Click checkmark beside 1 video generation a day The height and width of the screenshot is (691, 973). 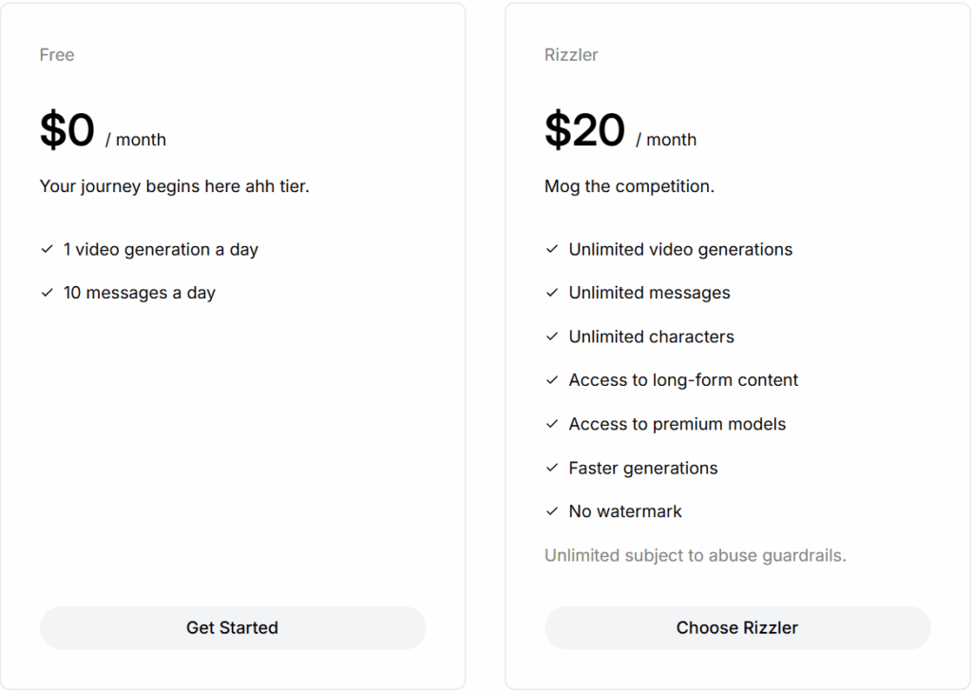47,249
